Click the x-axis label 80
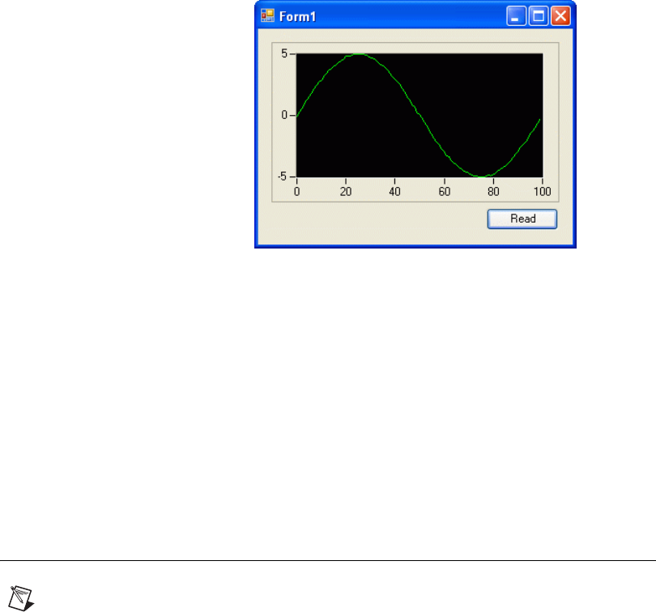656x612 pixels. click(493, 192)
